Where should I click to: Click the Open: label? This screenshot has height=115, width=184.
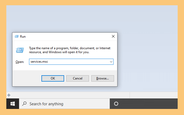[20, 62]
